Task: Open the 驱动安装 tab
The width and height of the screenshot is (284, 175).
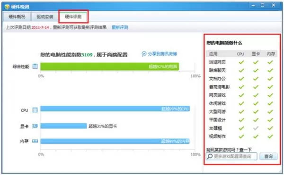Action: click(x=45, y=17)
